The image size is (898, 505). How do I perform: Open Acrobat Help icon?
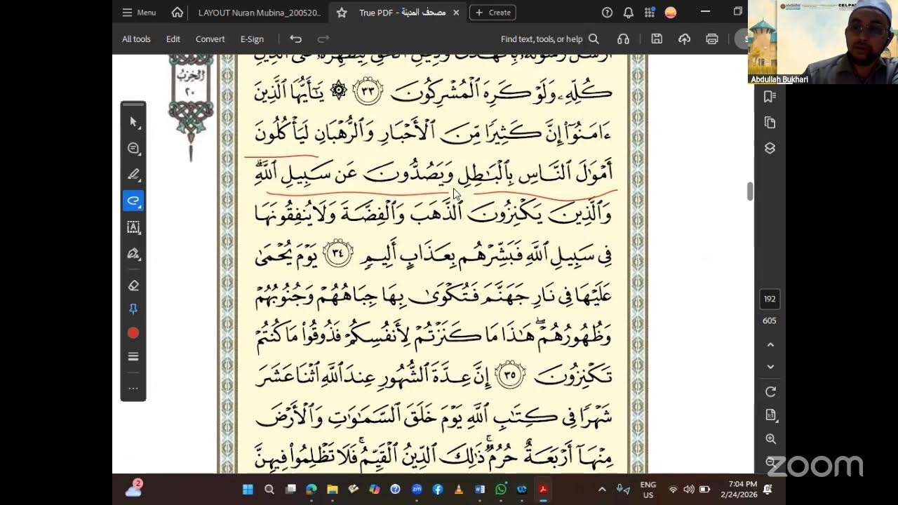[x=608, y=13]
